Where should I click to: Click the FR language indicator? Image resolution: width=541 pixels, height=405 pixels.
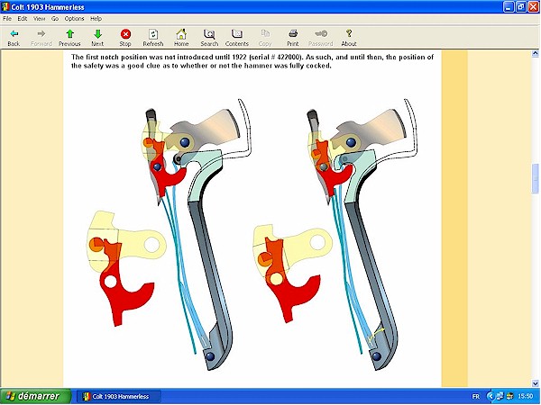[x=475, y=396]
